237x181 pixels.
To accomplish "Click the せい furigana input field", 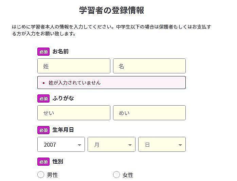I will (x=74, y=113).
